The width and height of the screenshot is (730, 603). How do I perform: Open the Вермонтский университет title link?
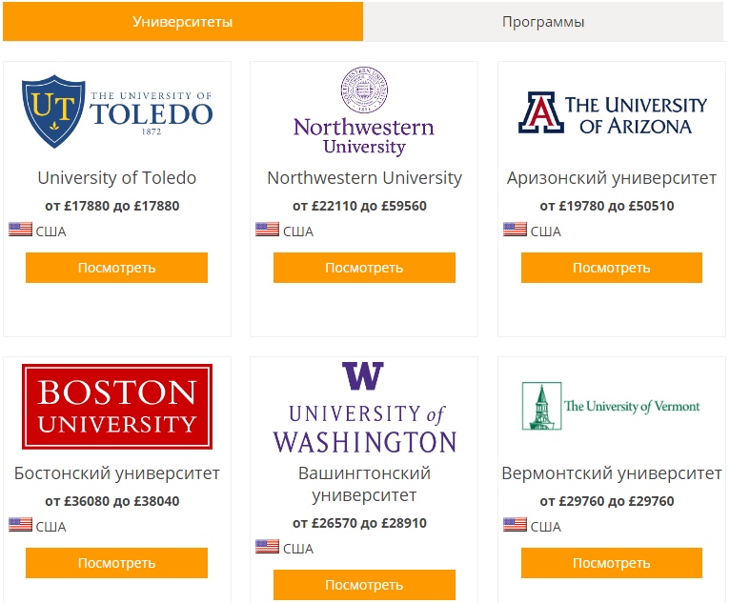[612, 473]
